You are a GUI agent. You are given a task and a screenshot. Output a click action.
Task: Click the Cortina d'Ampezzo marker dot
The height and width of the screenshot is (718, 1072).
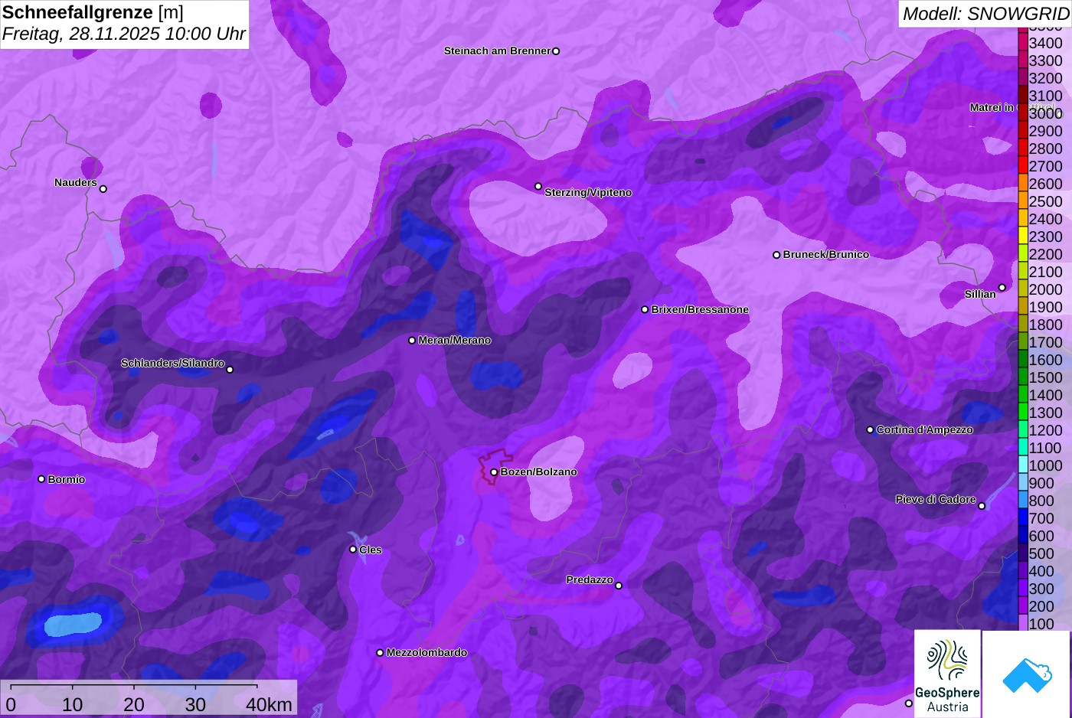(x=870, y=429)
